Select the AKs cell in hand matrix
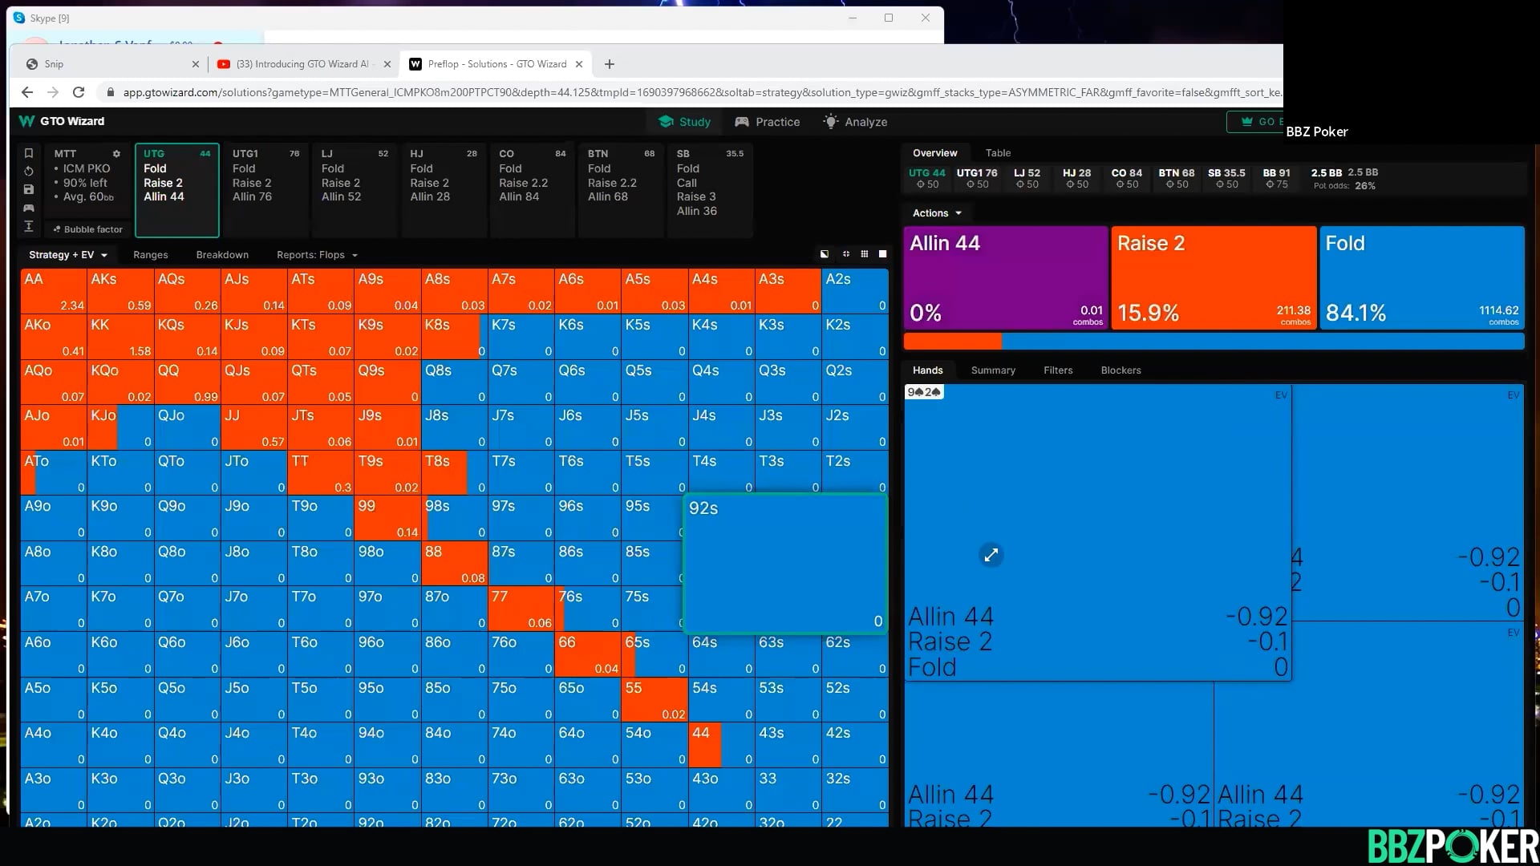 tap(120, 290)
